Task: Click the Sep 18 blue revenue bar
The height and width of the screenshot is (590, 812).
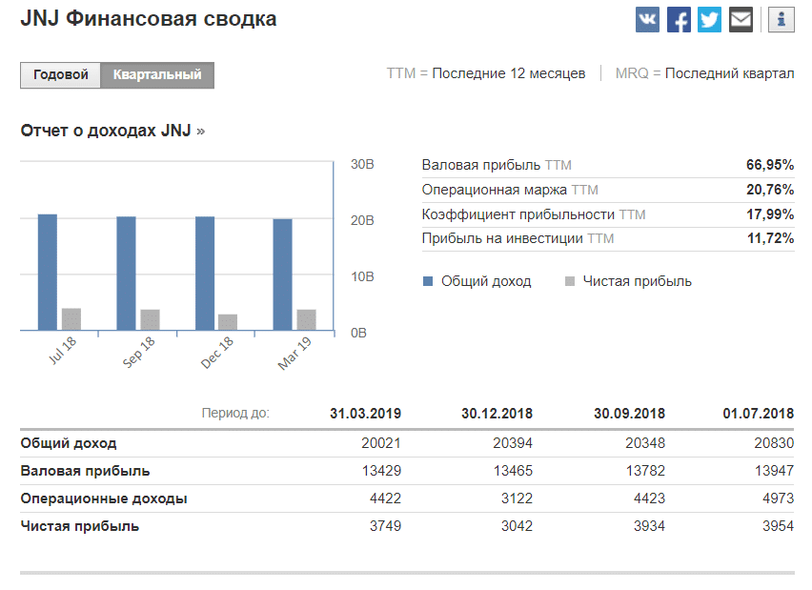Action: coord(127,273)
